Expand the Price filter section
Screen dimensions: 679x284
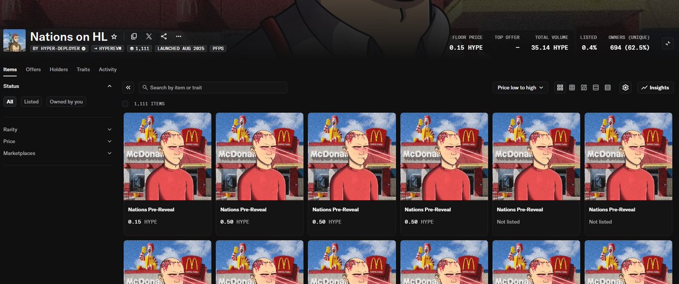point(58,141)
